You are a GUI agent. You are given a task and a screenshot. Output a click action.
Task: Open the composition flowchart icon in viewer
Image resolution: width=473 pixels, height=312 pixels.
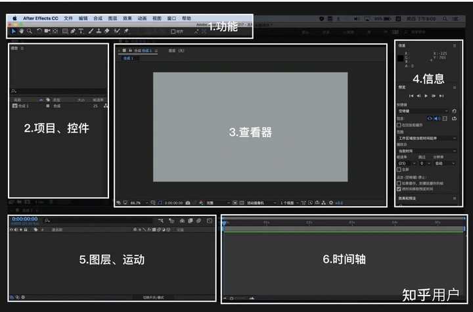coord(324,203)
